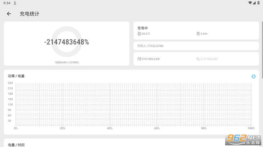Click the 40% mark on chart axis
Image resolution: width=263 pixels, height=147 pixels.
pos(110,128)
